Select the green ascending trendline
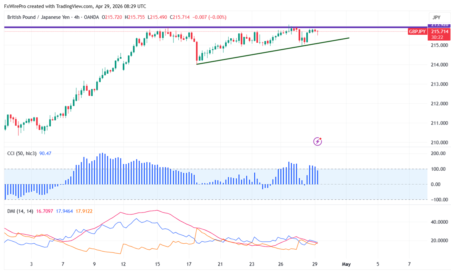 coord(272,51)
